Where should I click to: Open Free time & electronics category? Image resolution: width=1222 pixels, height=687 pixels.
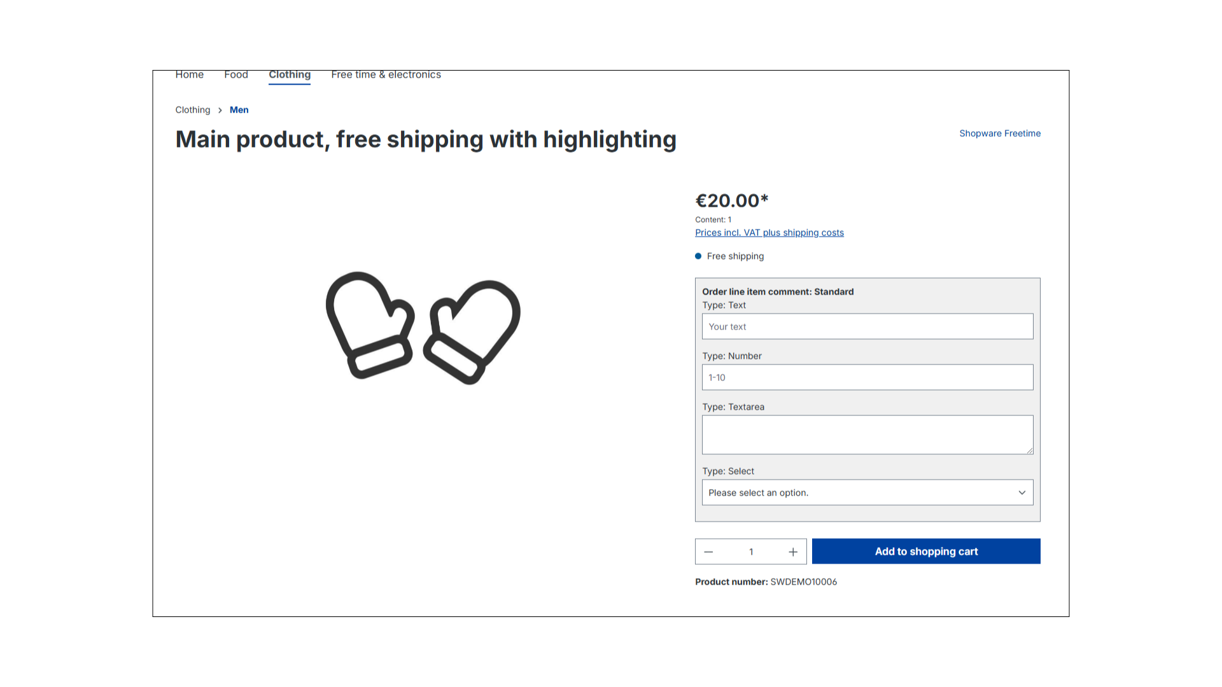(386, 75)
